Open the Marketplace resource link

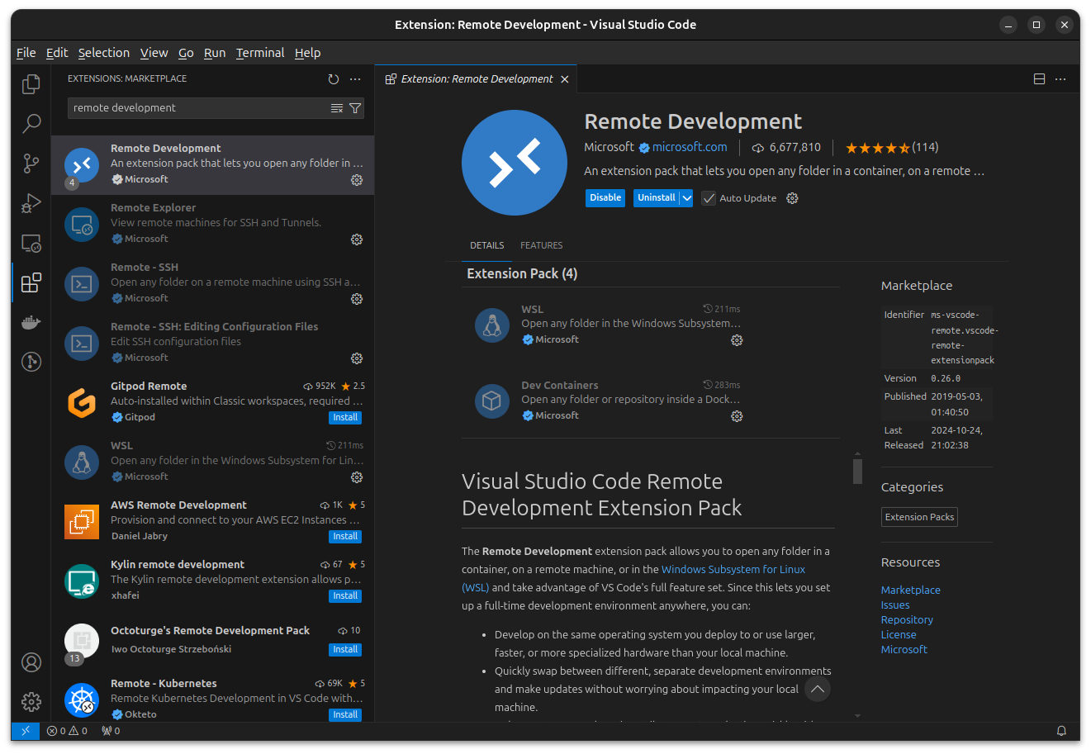point(911,590)
